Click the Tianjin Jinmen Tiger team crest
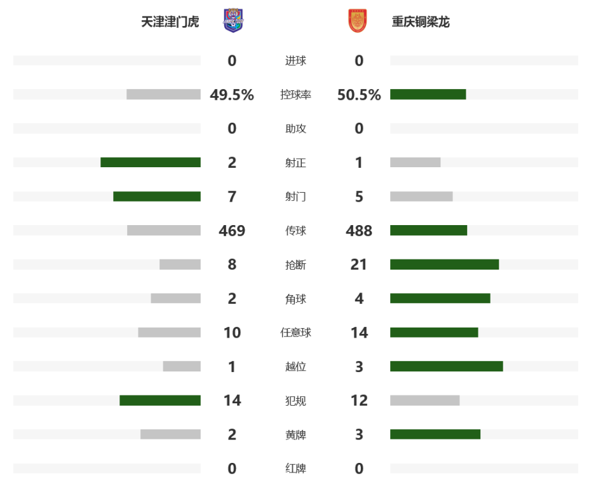Image resolution: width=610 pixels, height=482 pixels. point(233,21)
